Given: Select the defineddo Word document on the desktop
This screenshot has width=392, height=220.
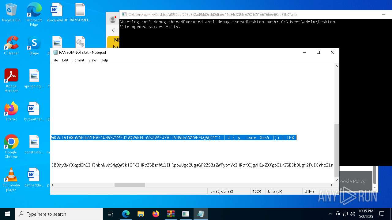Looking at the screenshot, I should (34, 178).
